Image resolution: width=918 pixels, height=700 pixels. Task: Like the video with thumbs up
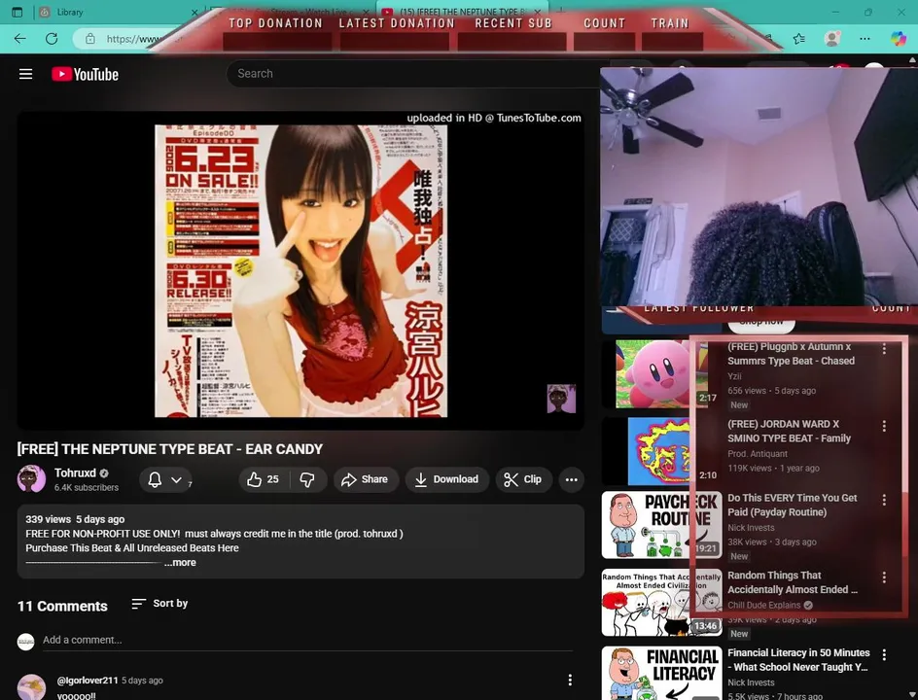(x=263, y=479)
